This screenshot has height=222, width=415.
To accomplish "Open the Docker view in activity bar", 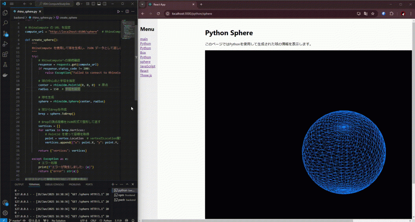I will (x=5, y=75).
